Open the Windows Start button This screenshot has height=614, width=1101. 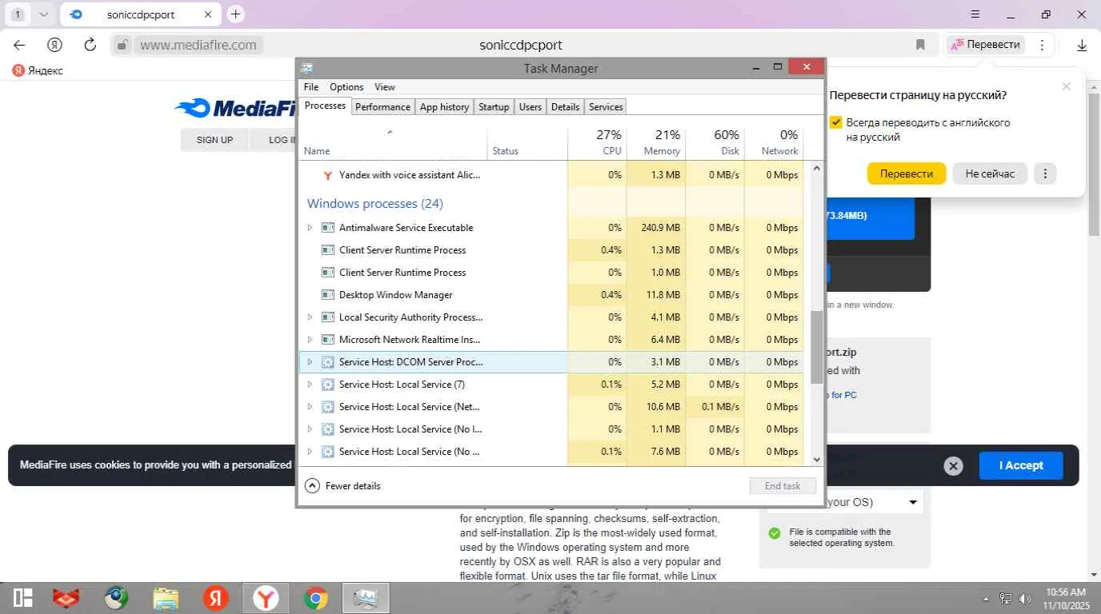click(x=22, y=598)
